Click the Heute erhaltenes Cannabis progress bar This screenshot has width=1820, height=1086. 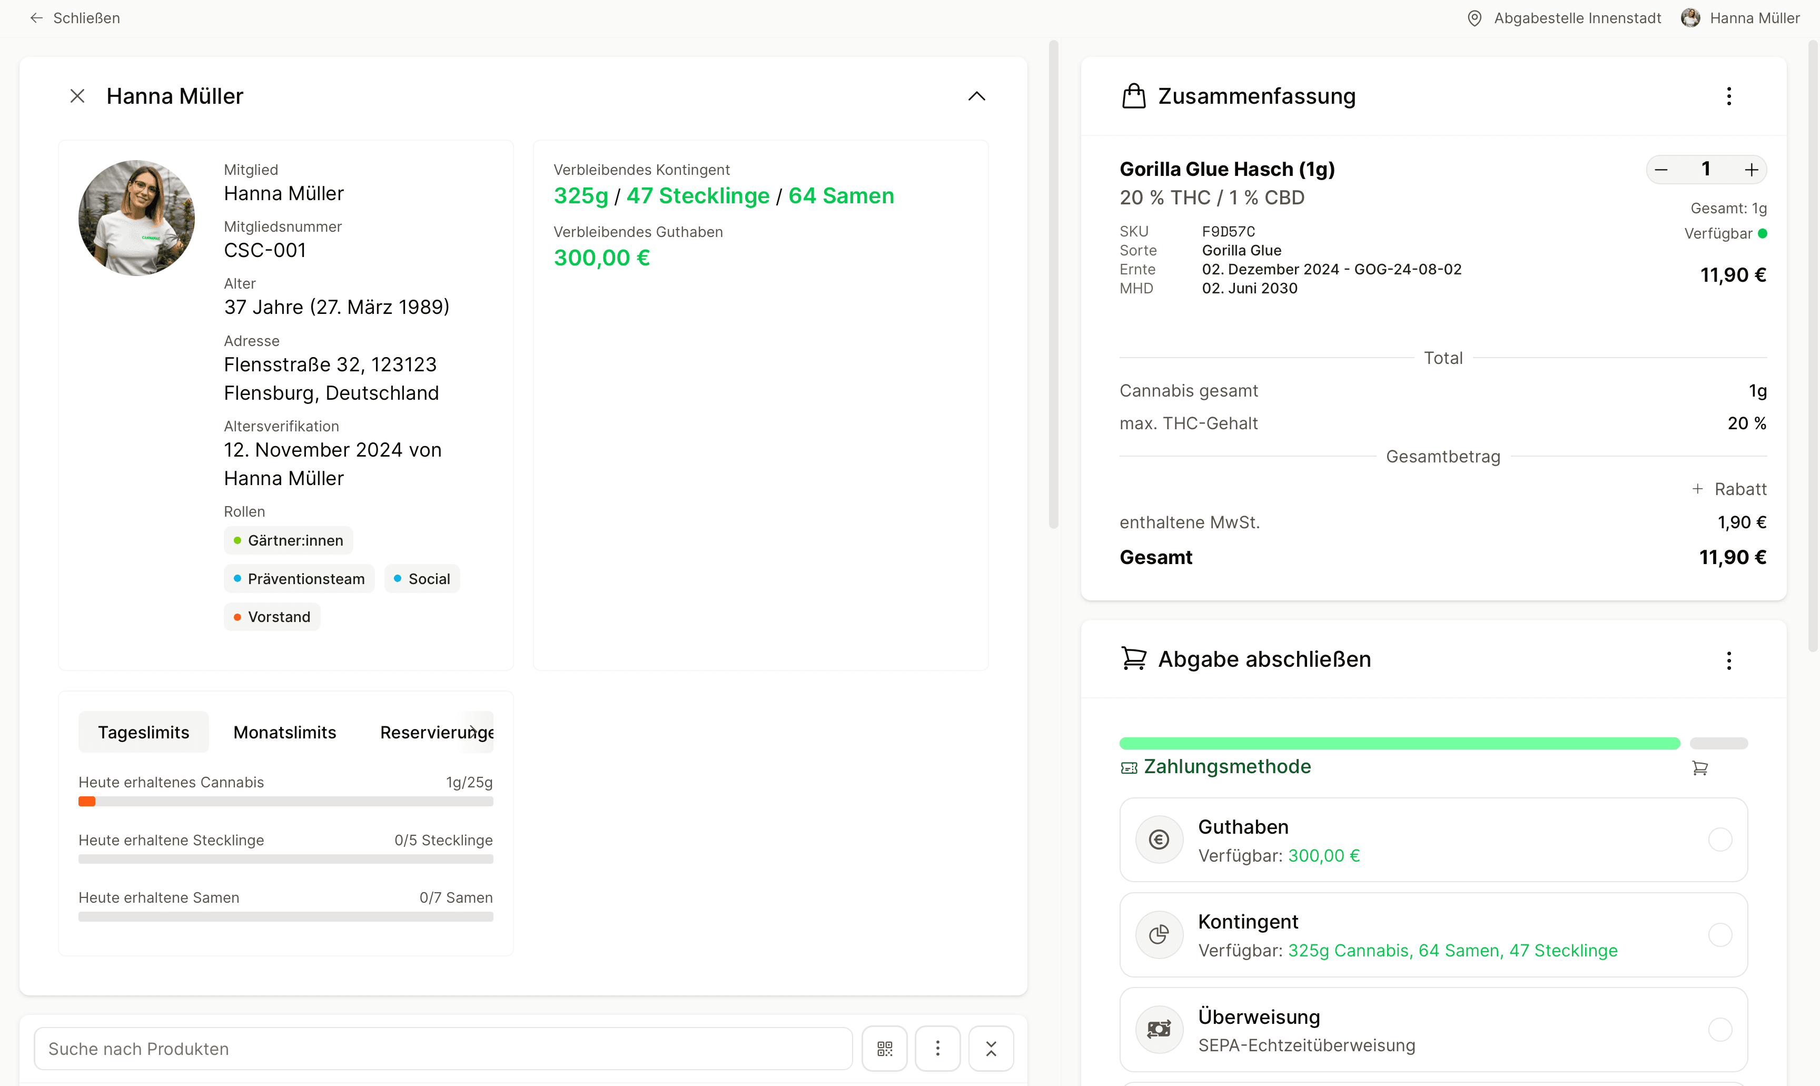point(285,801)
